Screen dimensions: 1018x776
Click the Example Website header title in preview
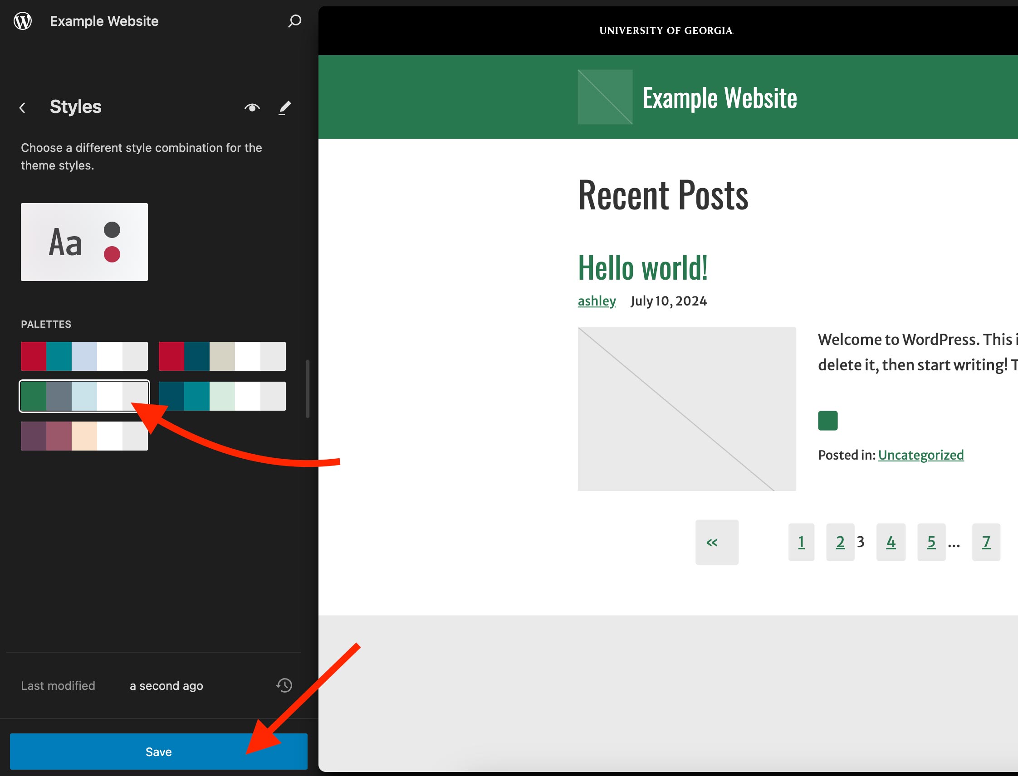point(719,98)
